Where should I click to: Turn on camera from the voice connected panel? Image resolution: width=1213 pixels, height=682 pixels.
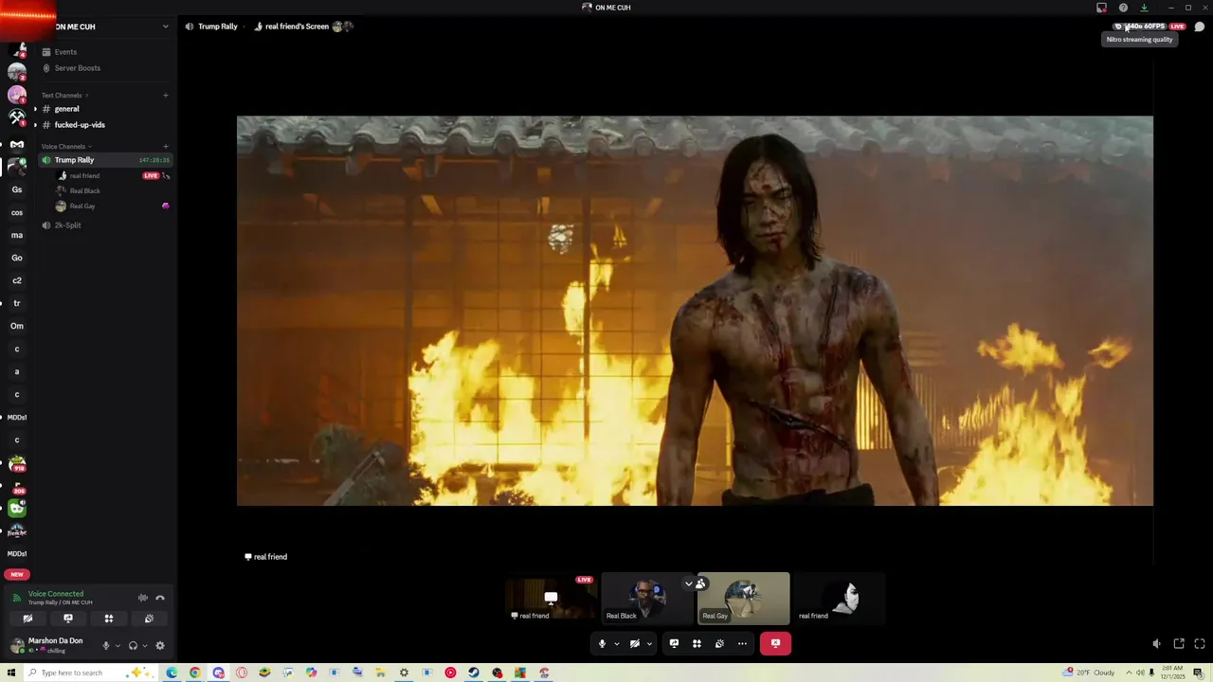pos(27,619)
